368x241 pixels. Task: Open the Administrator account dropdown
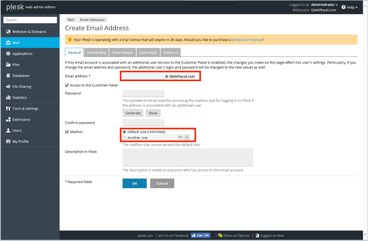pos(324,5)
